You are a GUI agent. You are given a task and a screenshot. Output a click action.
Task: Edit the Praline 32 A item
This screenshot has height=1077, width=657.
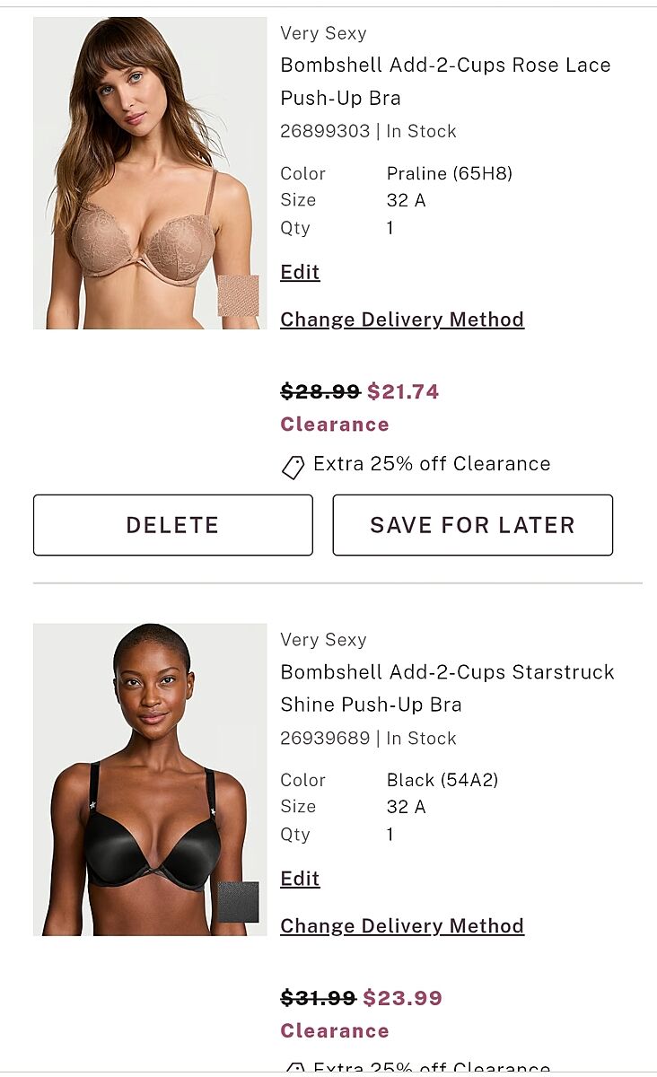click(300, 272)
